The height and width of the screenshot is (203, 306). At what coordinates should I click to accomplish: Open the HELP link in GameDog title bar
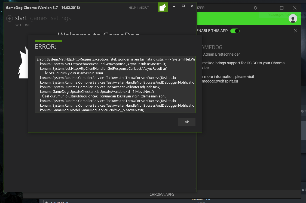[x=132, y=8]
